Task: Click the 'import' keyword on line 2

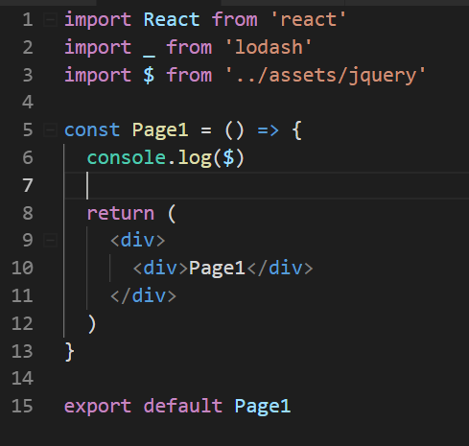Action: [x=98, y=48]
